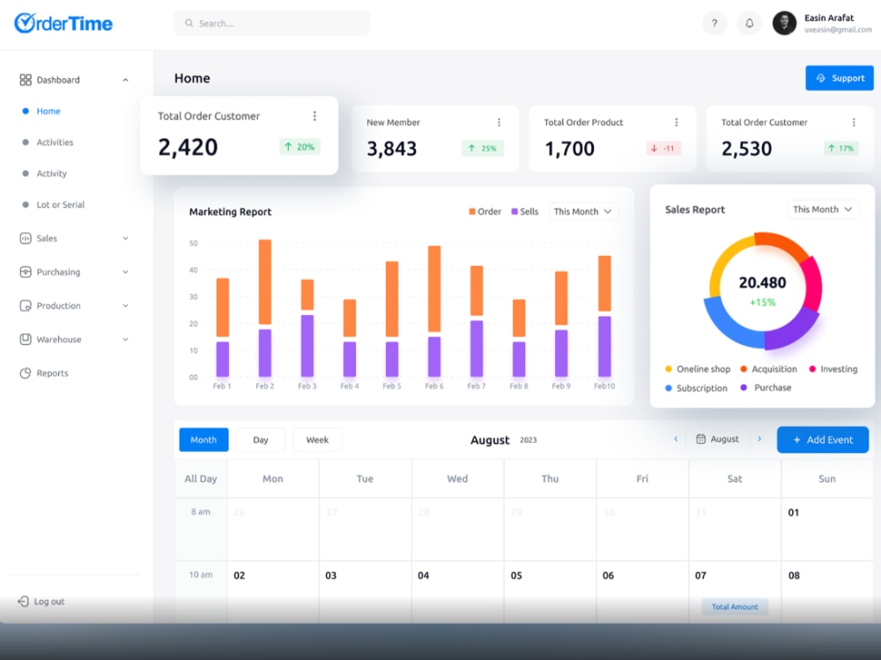
Task: Click Easin Arafat's profile avatar
Action: [784, 23]
